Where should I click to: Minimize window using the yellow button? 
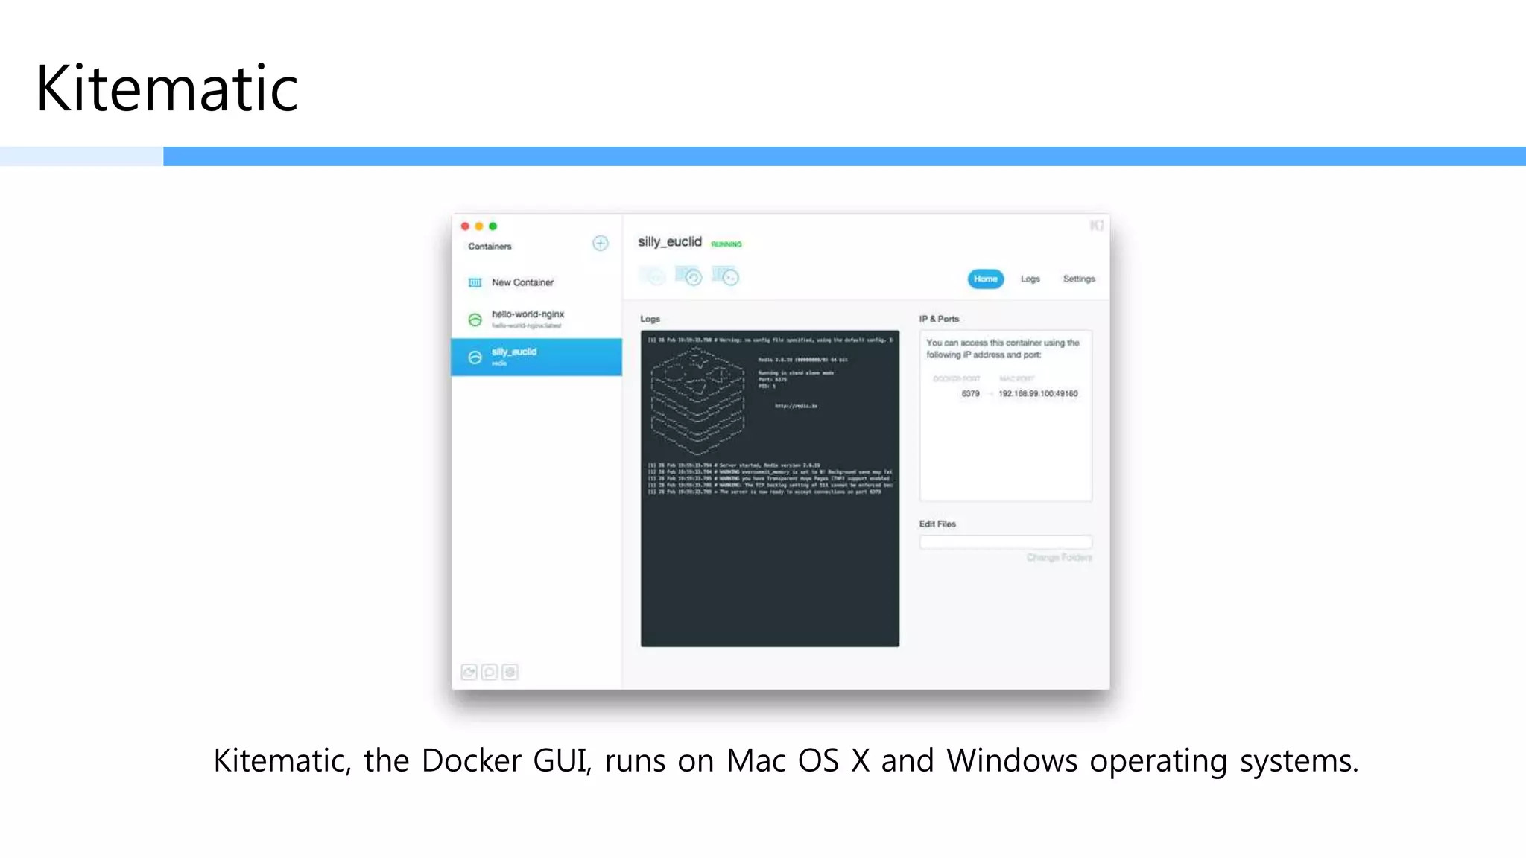[479, 226]
